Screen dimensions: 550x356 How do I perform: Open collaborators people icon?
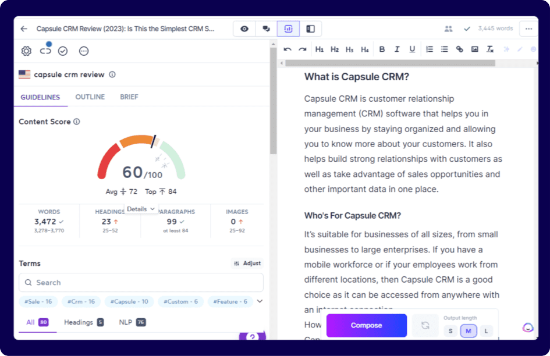[448, 29]
